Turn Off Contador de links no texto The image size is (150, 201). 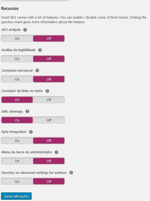point(49,100)
